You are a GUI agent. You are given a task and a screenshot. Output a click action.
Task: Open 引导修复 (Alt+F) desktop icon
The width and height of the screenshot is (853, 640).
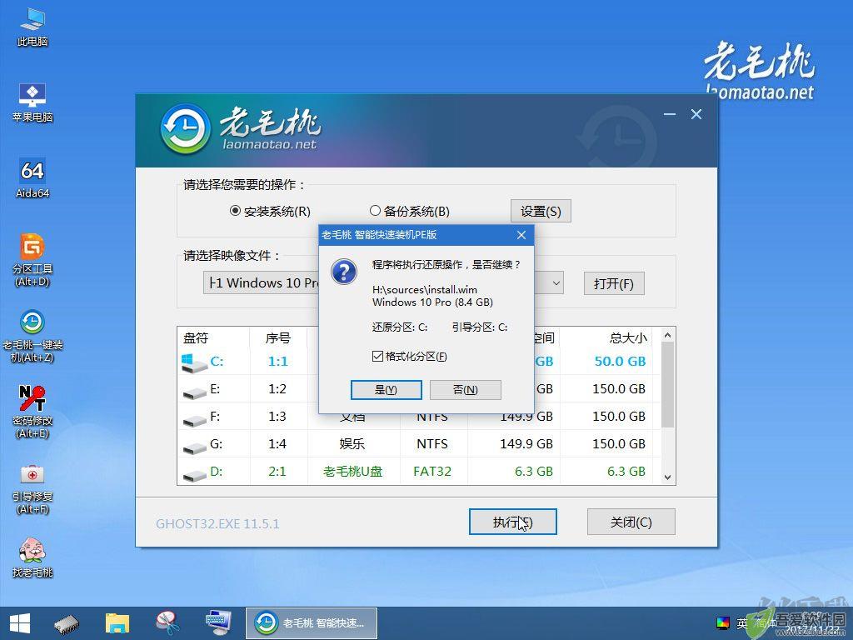pyautogui.click(x=32, y=488)
